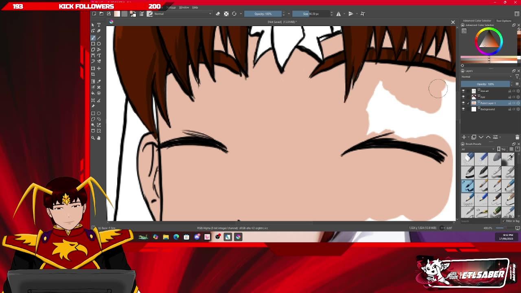The height and width of the screenshot is (293, 521).
Task: Close the document with the X button
Action: 453,22
